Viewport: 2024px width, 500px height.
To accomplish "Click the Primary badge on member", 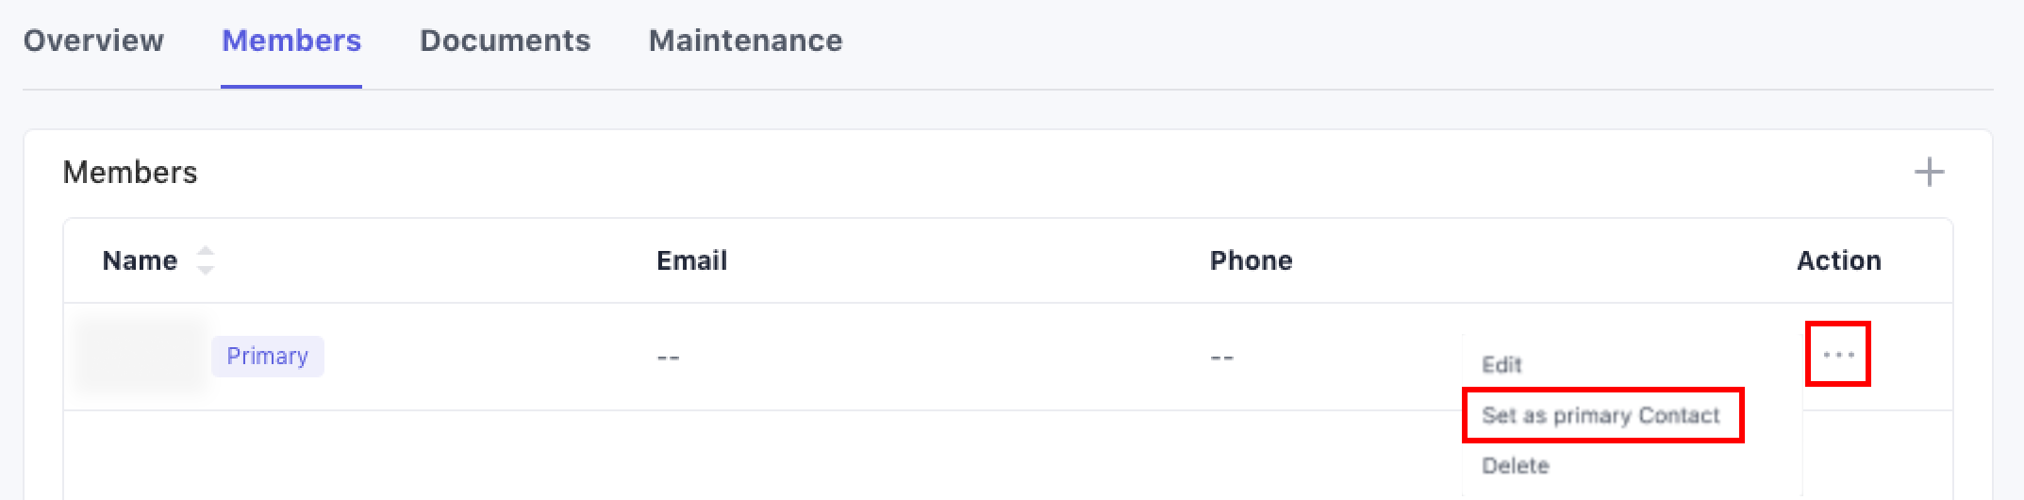I will point(267,357).
